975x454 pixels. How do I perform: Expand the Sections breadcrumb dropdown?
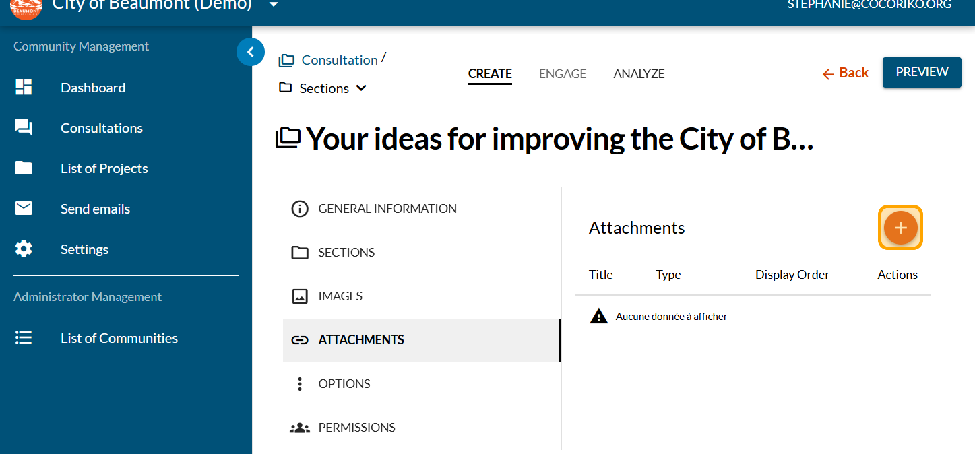point(361,88)
